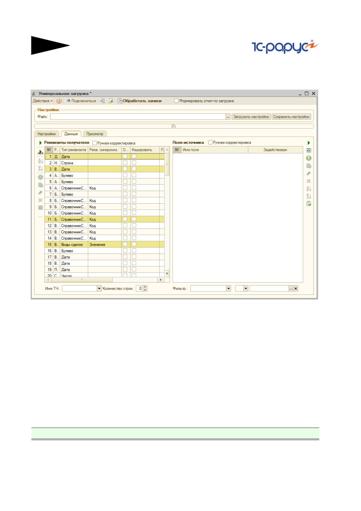
Task: Click the NEW arrow icon left of the receiver attributes table header
Action: tap(40, 152)
